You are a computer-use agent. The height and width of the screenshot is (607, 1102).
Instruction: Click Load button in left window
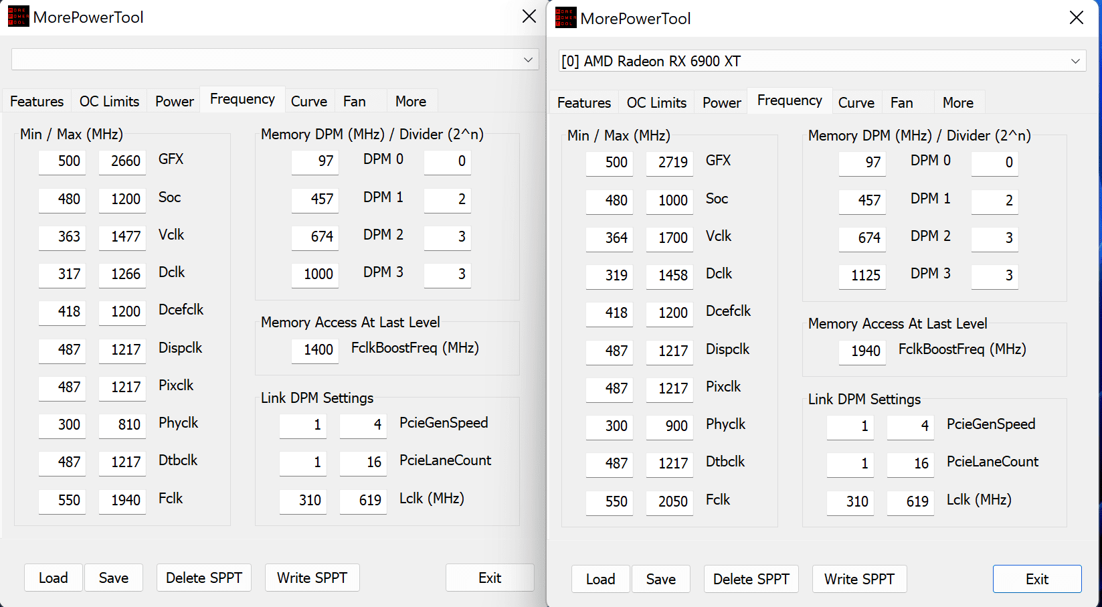[x=54, y=578]
